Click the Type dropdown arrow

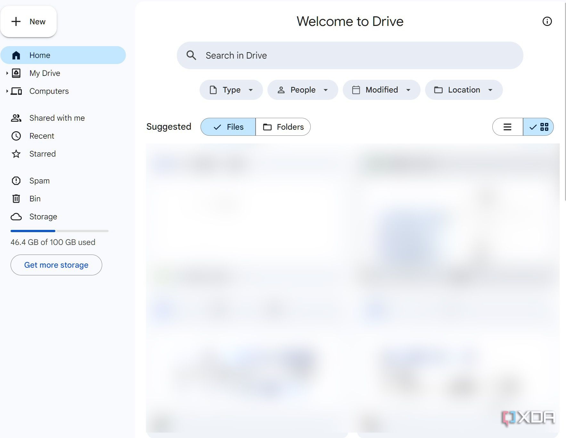pos(251,90)
